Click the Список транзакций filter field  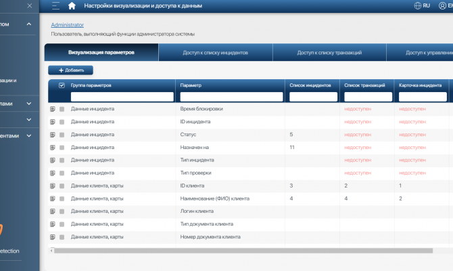(x=368, y=97)
